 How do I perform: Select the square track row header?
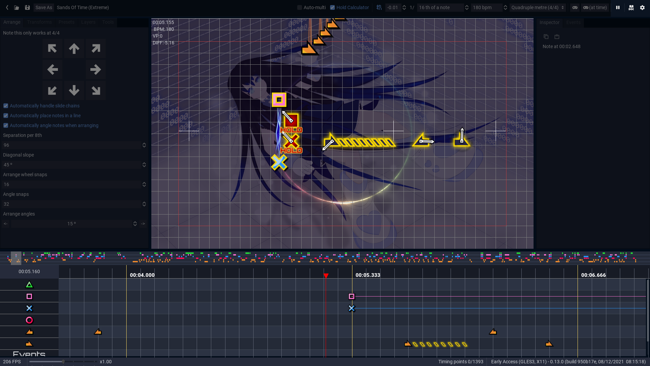(x=29, y=297)
